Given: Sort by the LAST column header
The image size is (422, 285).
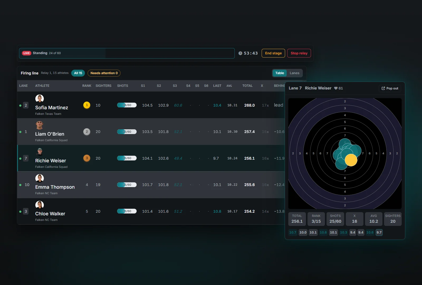Looking at the screenshot, I should [217, 86].
